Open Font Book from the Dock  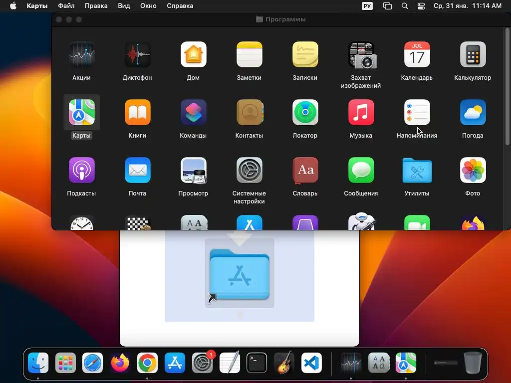[378, 363]
